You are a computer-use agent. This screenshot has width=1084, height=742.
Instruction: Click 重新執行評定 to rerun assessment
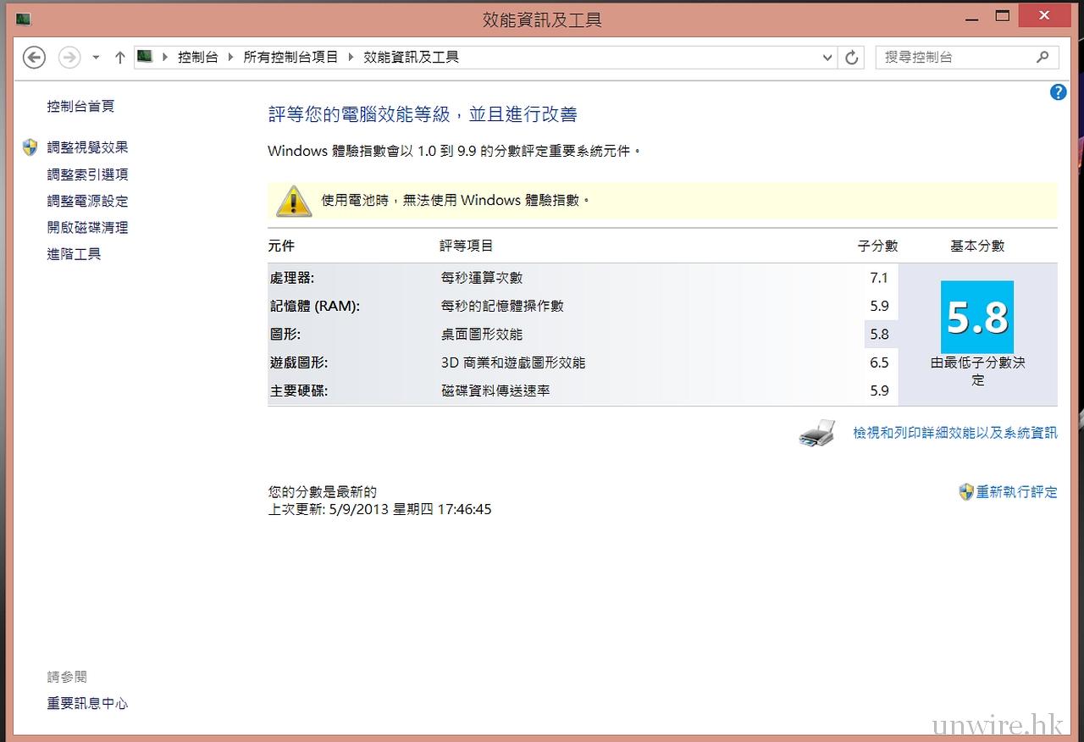(x=1016, y=492)
